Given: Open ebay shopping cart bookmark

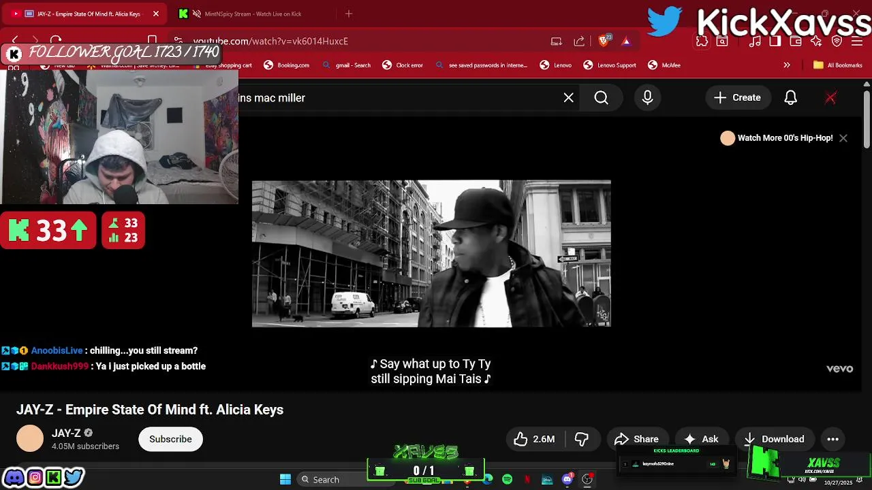Looking at the screenshot, I should pos(221,65).
